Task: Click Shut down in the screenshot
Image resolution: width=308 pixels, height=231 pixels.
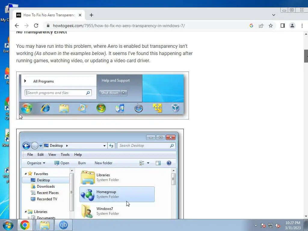Action: click(x=109, y=93)
